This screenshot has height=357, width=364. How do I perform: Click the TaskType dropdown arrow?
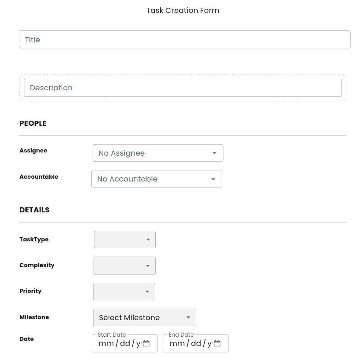click(x=148, y=240)
